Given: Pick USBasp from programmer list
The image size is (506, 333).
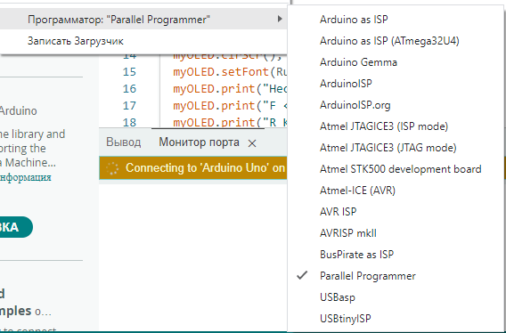Looking at the screenshot, I should click(396, 297).
